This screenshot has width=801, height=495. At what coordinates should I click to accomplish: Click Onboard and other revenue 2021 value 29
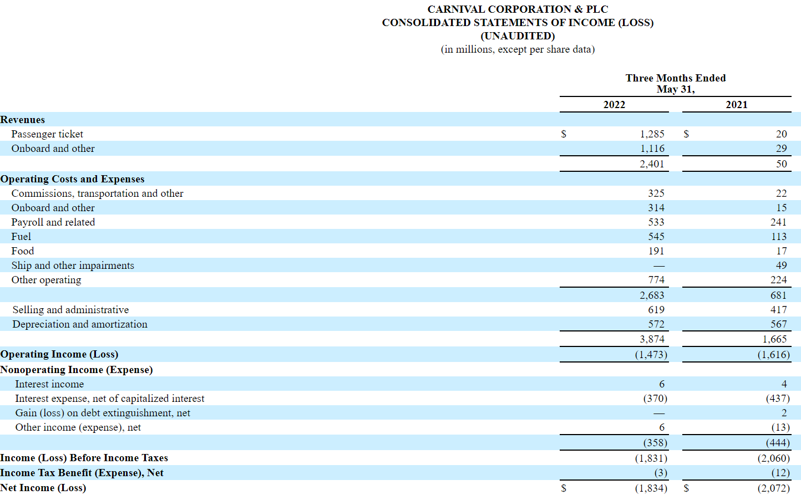[x=781, y=149]
